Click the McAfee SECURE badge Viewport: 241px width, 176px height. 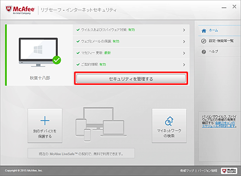(x=229, y=171)
